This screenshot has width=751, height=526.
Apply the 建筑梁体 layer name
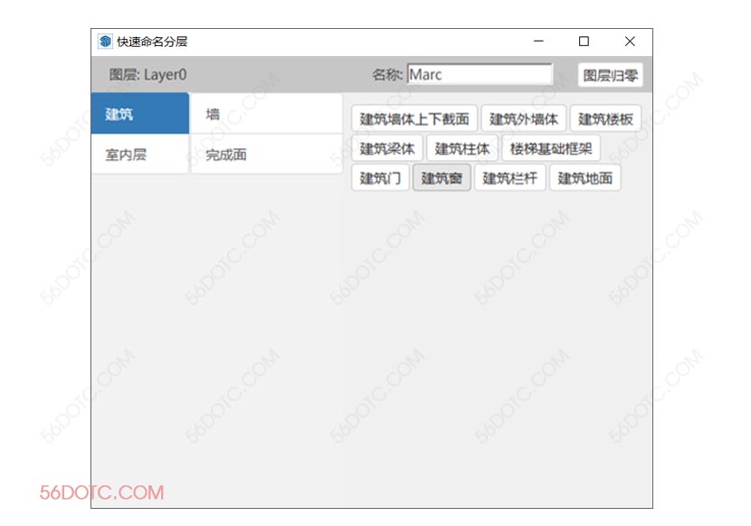386,148
